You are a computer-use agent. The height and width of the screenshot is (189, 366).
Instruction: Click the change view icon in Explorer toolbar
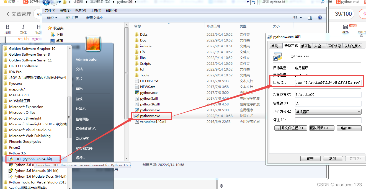(x=295, y=18)
